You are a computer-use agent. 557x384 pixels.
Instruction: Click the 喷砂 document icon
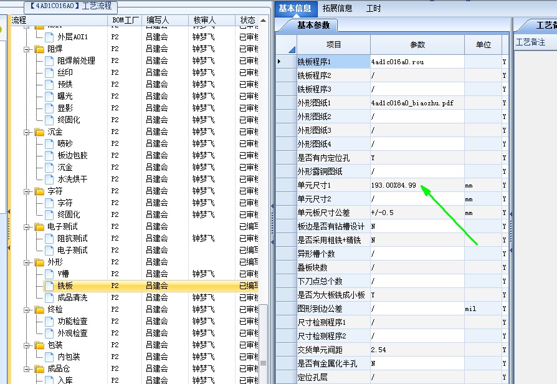49,143
